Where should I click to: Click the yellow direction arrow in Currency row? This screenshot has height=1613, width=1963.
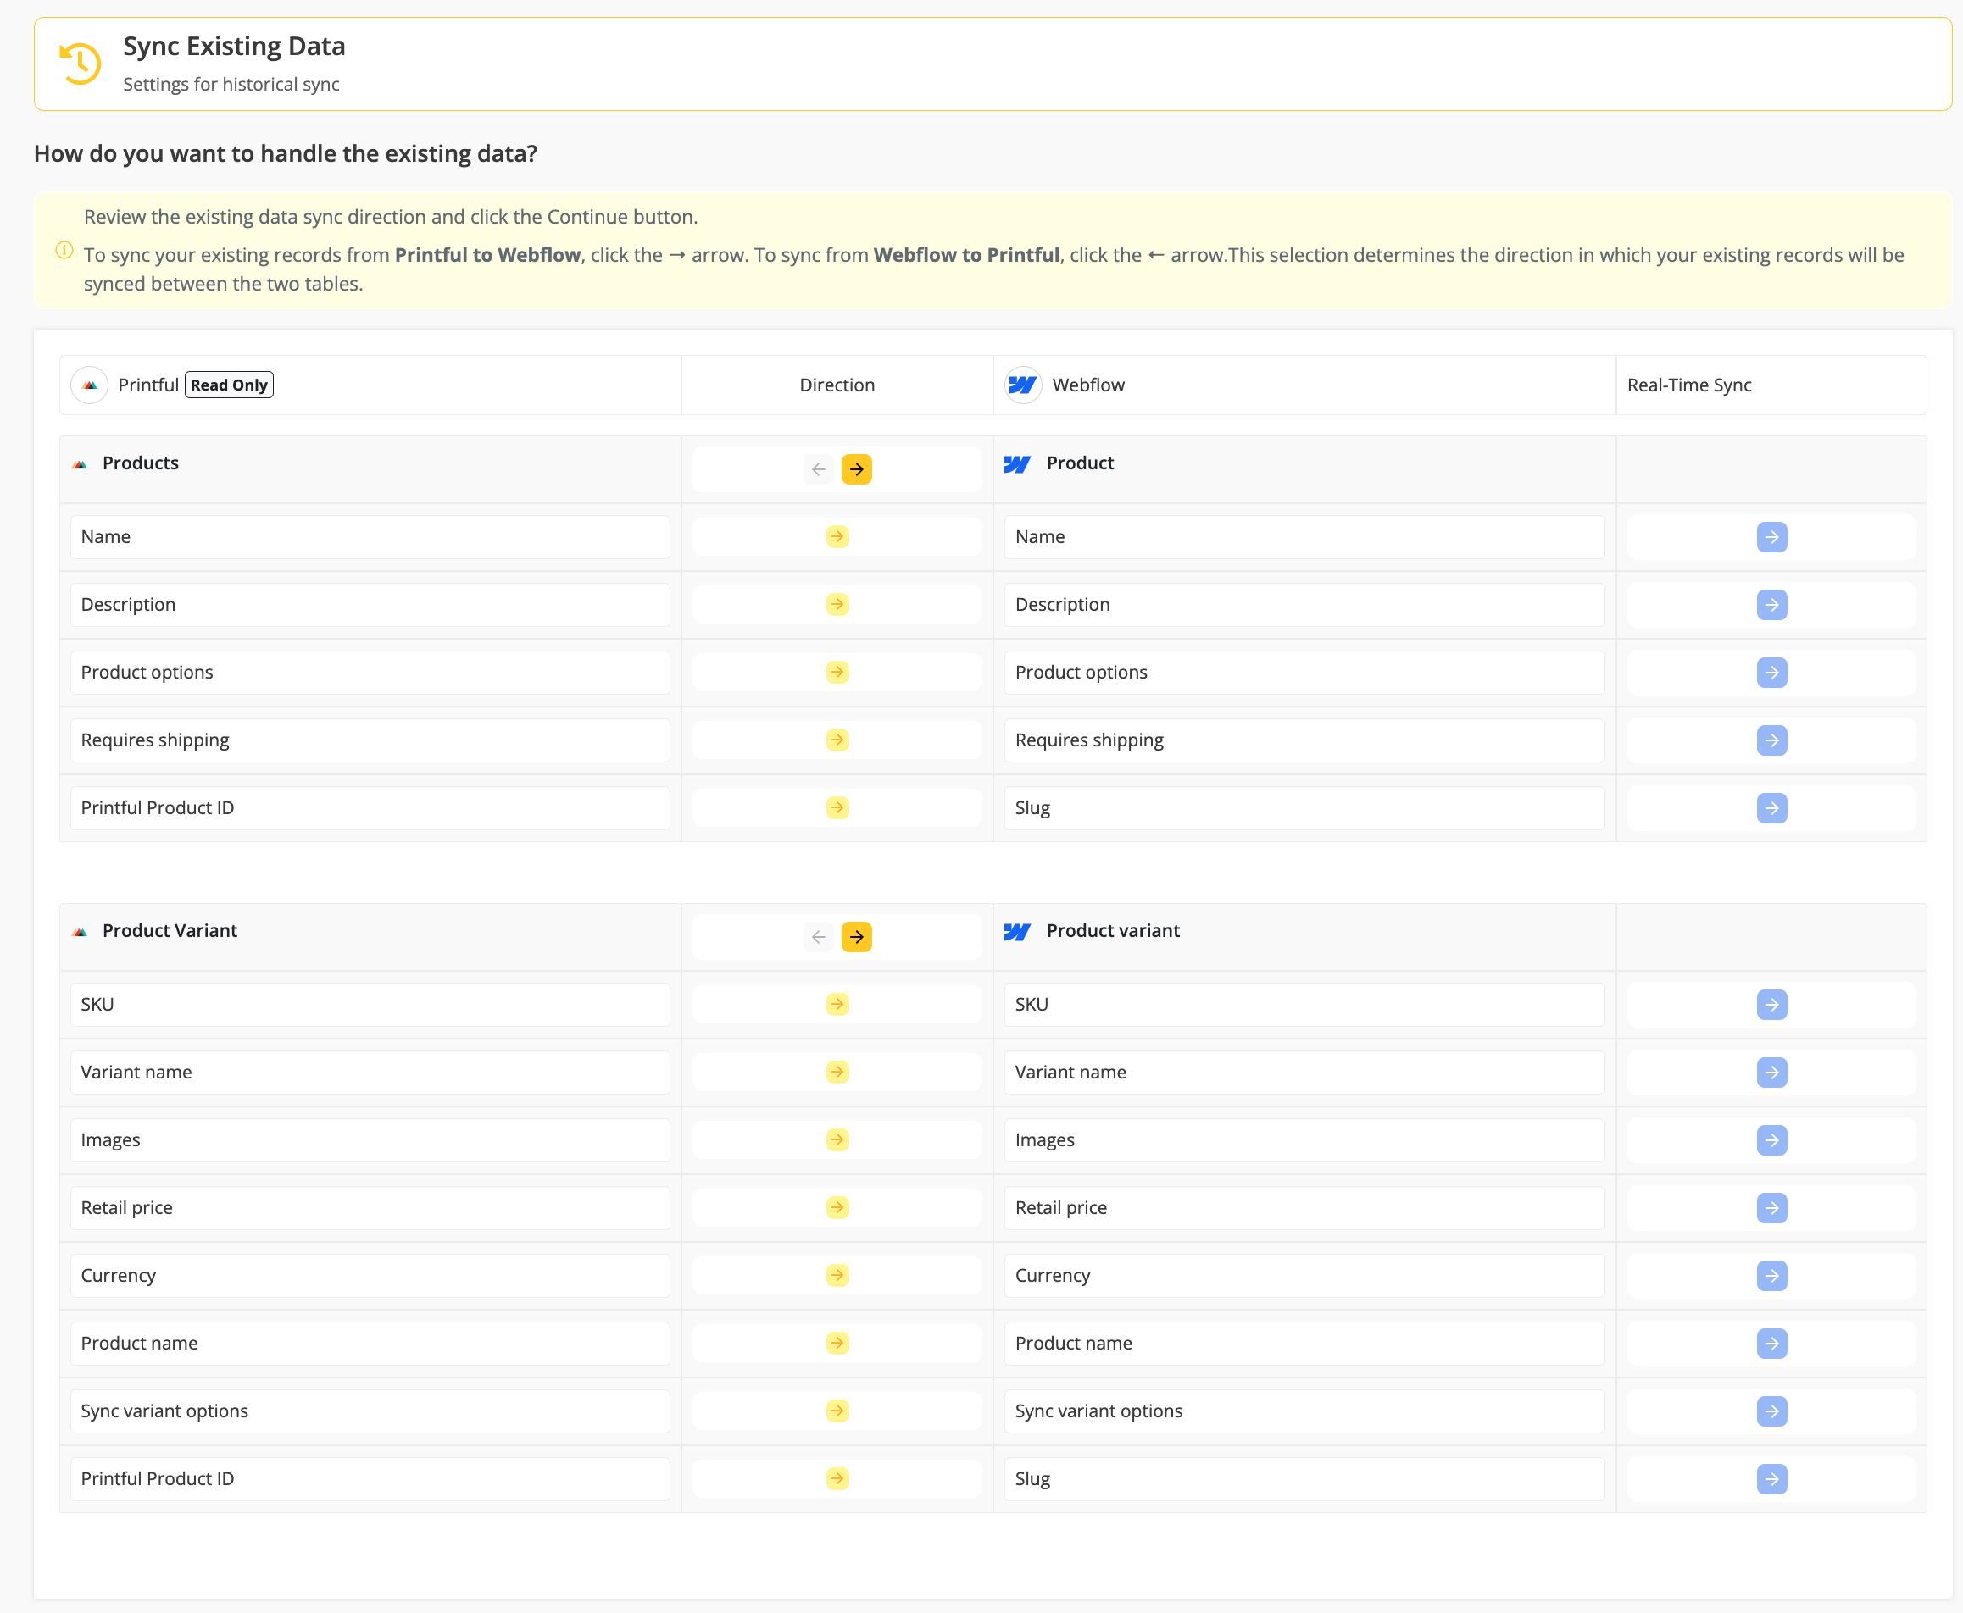(837, 1276)
